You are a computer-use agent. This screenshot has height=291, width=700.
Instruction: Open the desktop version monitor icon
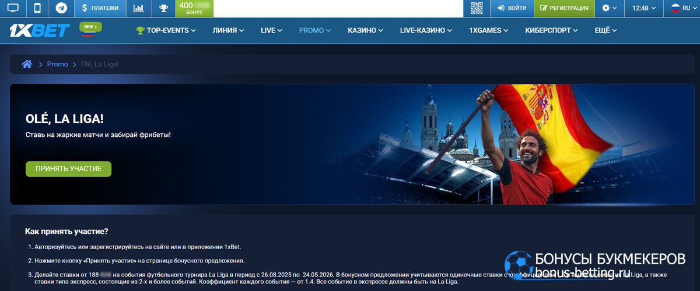[13, 8]
